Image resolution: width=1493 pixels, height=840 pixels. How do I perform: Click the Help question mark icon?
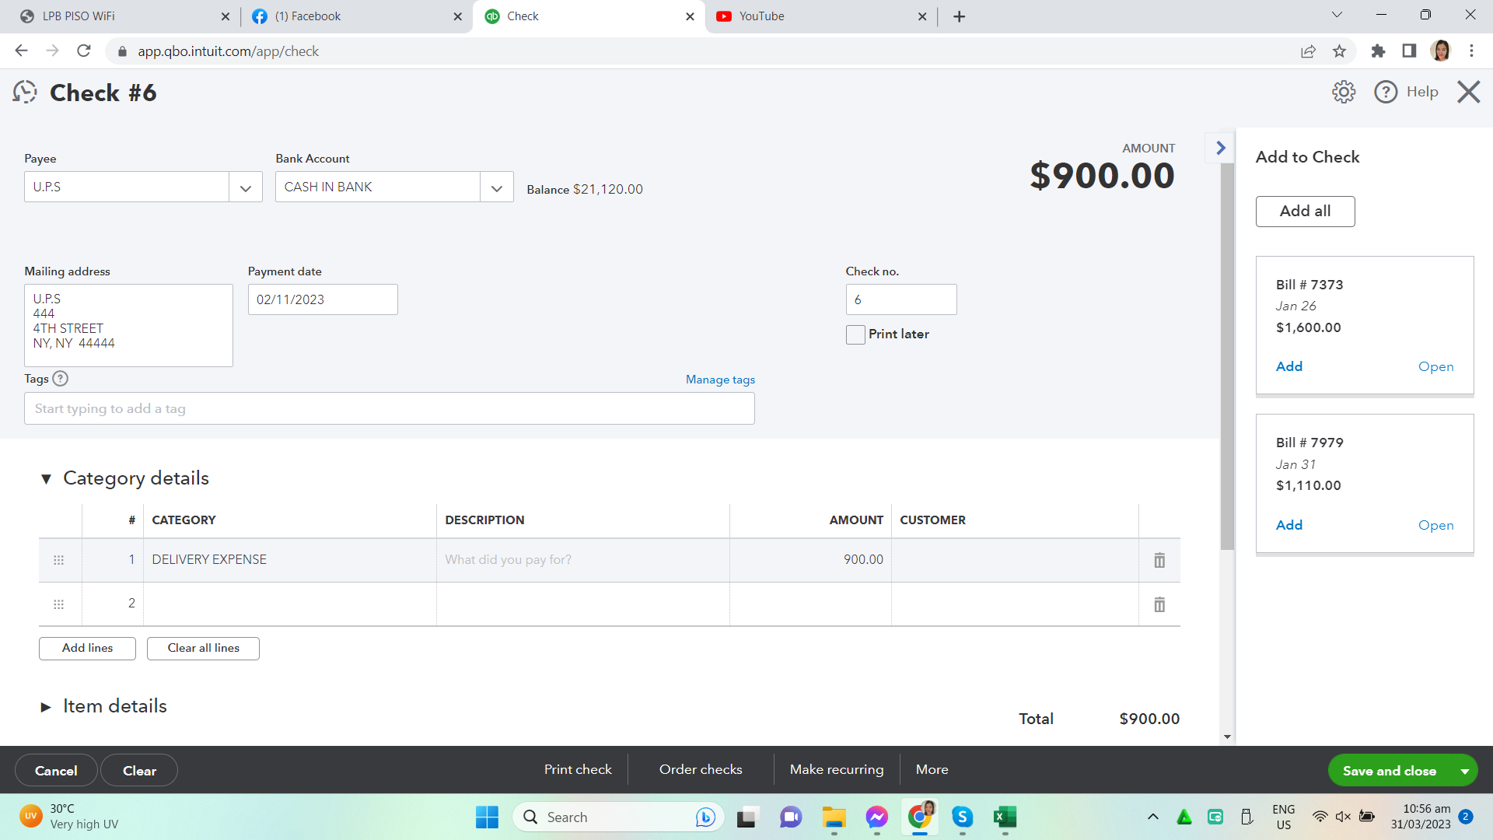coord(1385,92)
